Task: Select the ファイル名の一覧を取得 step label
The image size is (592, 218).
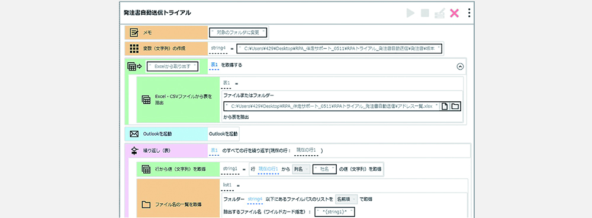Action: click(178, 205)
